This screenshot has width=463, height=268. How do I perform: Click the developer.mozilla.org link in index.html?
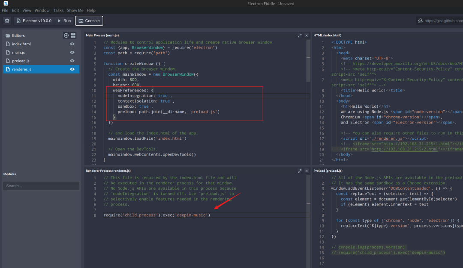click(408, 64)
